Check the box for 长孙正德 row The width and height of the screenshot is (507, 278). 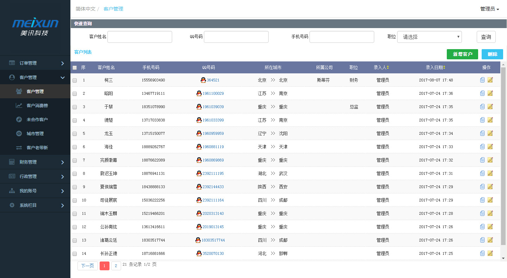click(x=75, y=254)
